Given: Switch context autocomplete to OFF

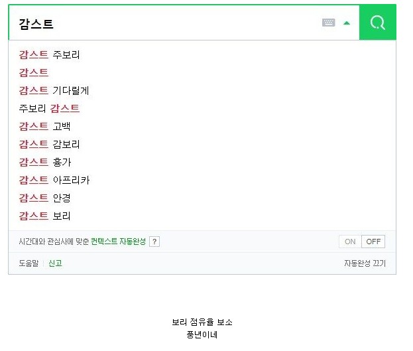Looking at the screenshot, I should [x=373, y=242].
